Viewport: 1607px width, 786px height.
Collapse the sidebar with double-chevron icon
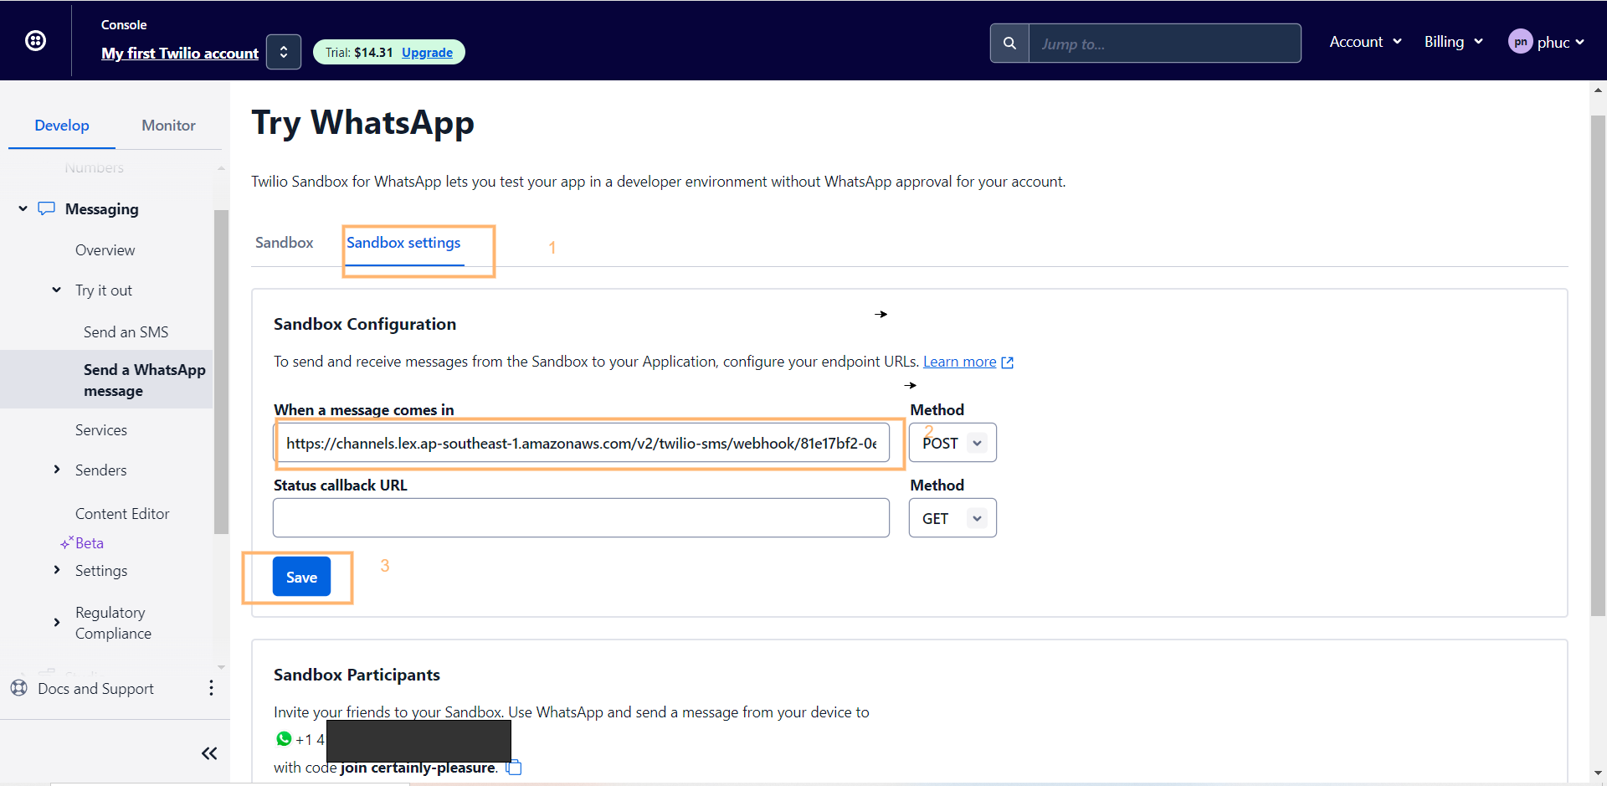pyautogui.click(x=209, y=753)
